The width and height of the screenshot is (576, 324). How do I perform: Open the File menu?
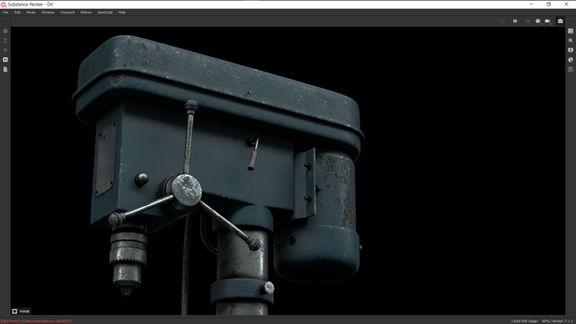6,12
